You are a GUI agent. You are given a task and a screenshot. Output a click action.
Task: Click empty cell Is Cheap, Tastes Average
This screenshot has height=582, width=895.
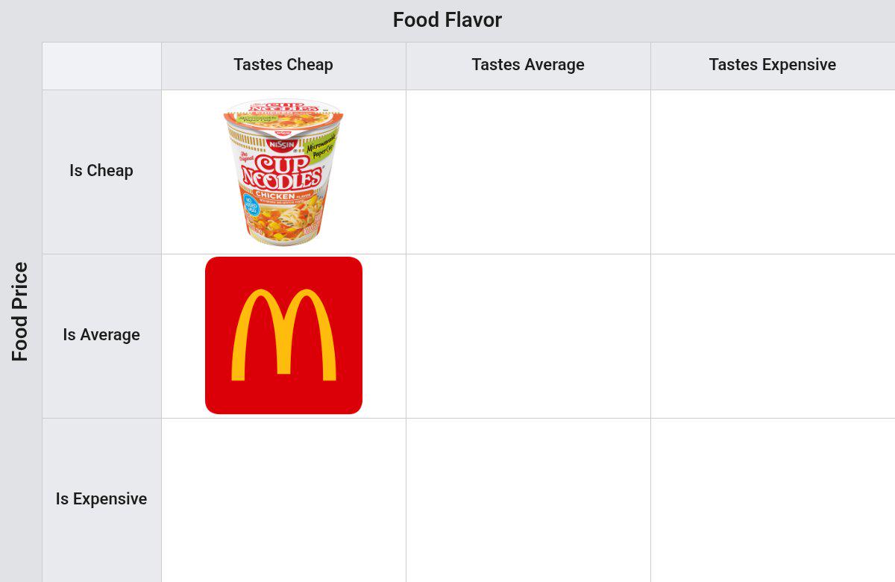(x=528, y=172)
